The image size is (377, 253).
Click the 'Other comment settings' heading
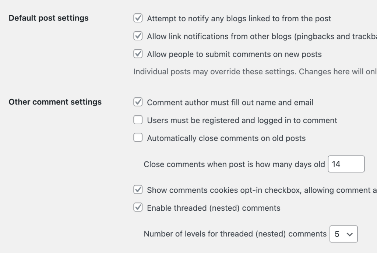tap(55, 102)
